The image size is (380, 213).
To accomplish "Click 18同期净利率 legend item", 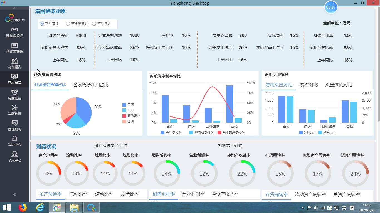I will pyautogui.click(x=201, y=133).
